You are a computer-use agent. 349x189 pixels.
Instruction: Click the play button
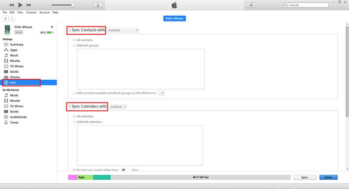[20, 5]
